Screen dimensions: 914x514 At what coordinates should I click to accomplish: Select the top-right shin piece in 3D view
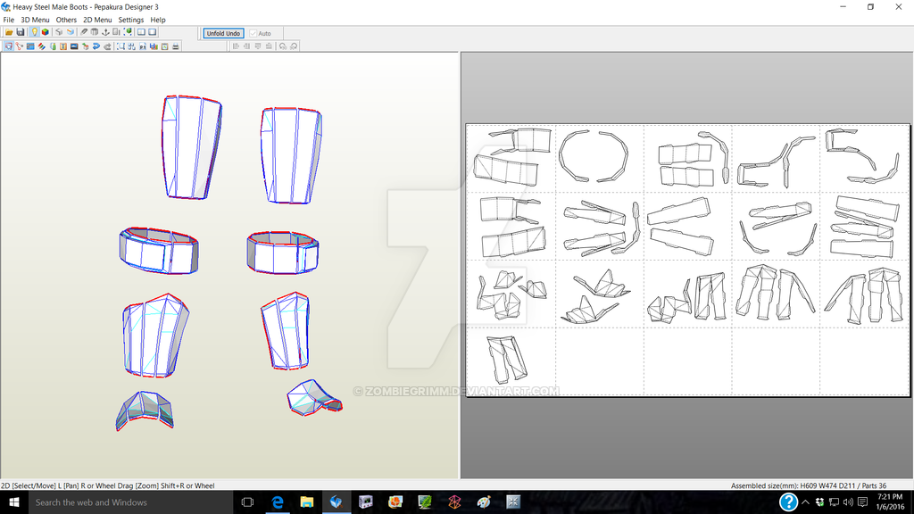click(x=290, y=155)
